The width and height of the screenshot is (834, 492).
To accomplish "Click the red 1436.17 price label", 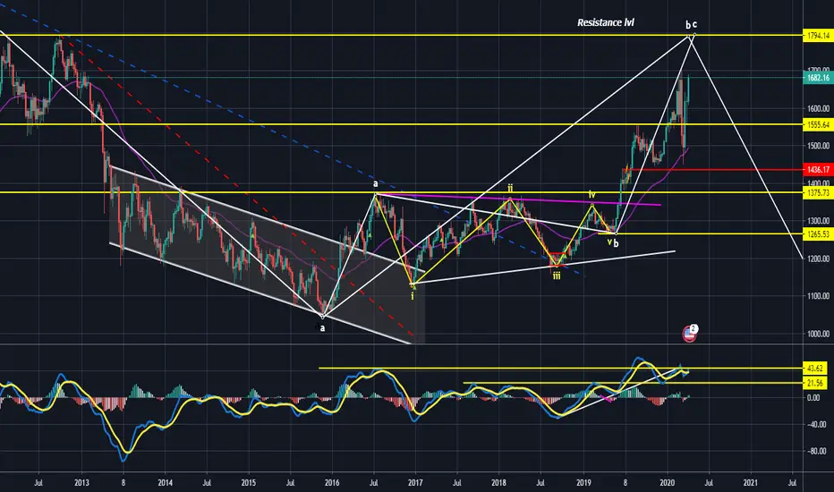I will [818, 170].
